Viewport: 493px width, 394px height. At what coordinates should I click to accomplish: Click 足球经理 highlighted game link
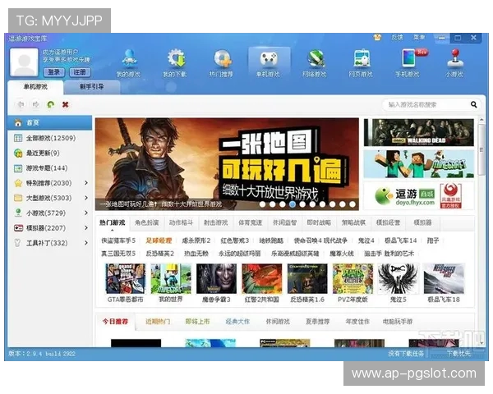point(159,241)
